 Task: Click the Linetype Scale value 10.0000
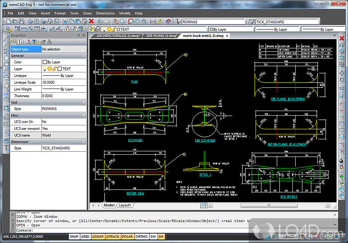(x=64, y=82)
